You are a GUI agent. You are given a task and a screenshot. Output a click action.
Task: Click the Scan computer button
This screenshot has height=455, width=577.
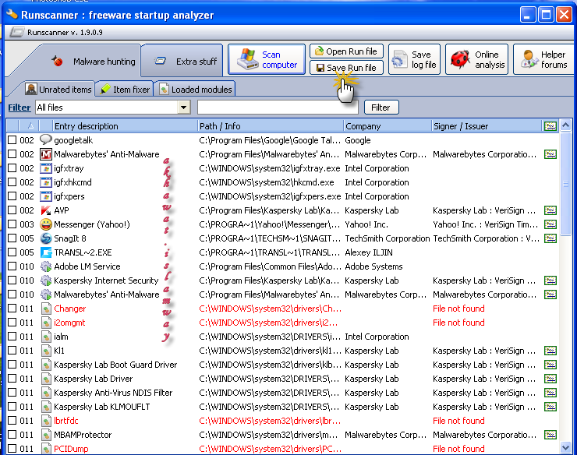267,59
